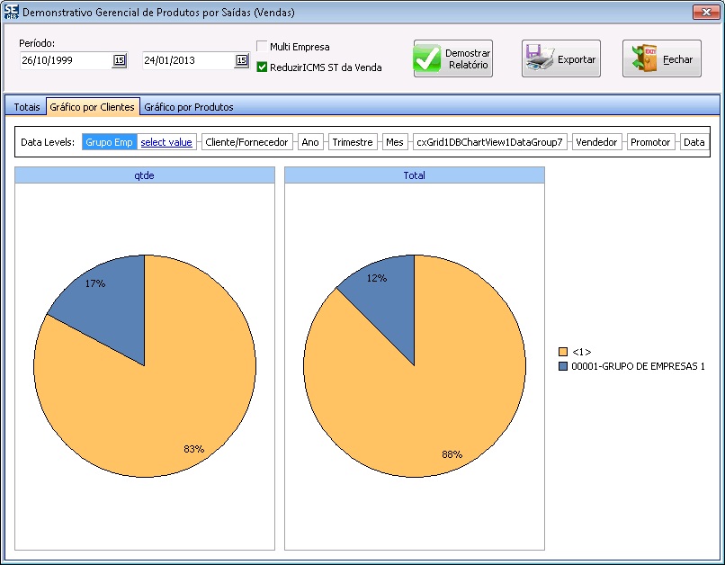The image size is (725, 565).
Task: Click the Fechar exit door icon
Action: click(x=643, y=59)
